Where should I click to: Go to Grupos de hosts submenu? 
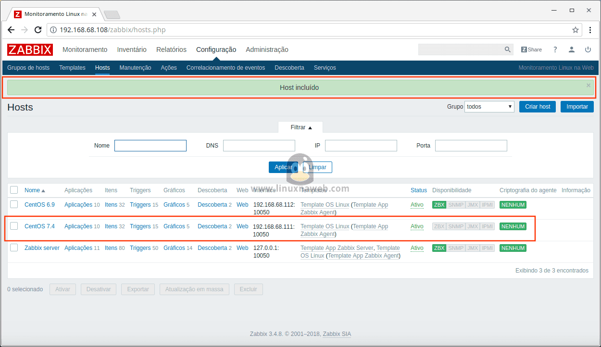(28, 68)
